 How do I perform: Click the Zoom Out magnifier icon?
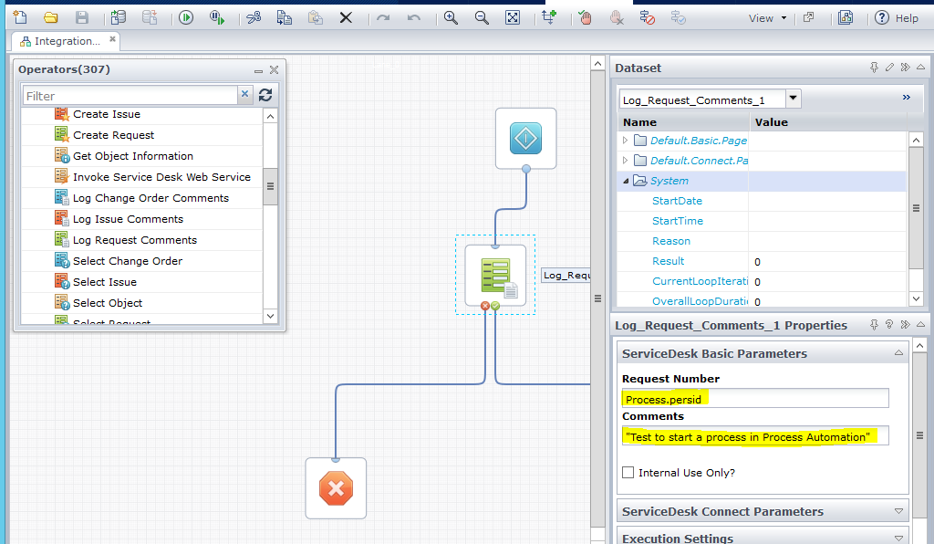(x=482, y=17)
